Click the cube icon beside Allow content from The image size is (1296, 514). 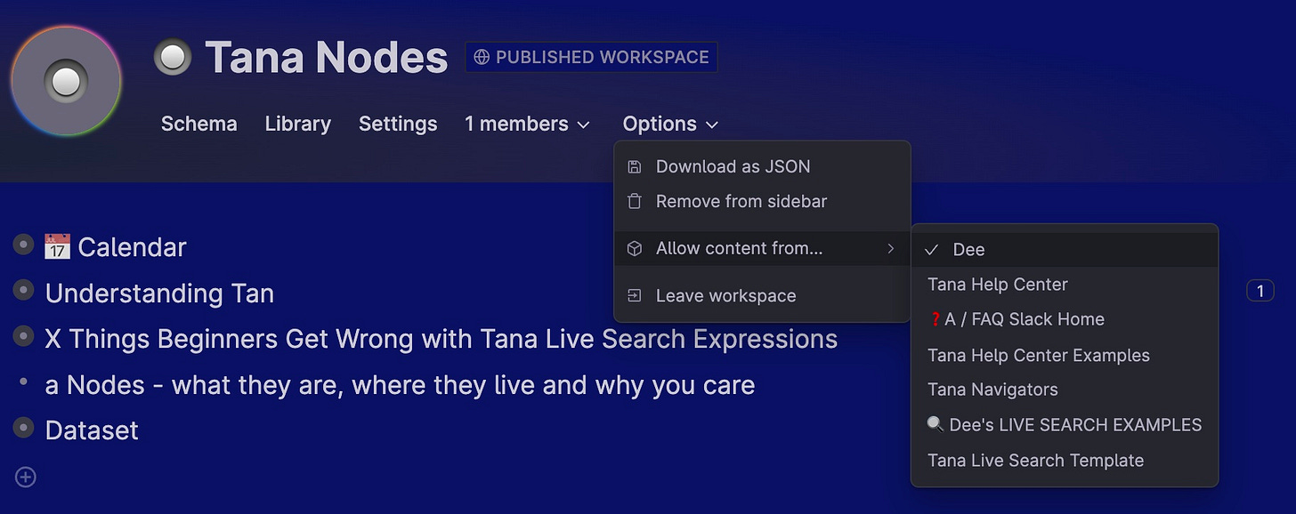click(635, 249)
